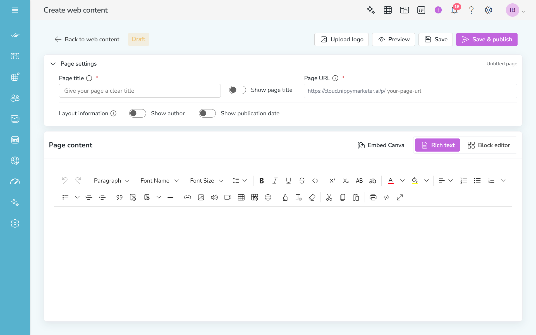
Task: Click the Upload logo button
Action: [341, 39]
